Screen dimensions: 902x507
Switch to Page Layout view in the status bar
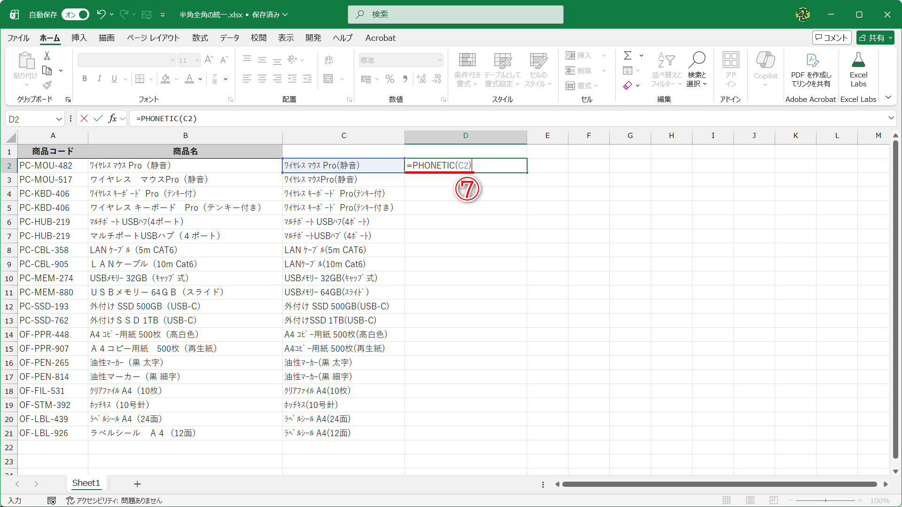[750, 500]
